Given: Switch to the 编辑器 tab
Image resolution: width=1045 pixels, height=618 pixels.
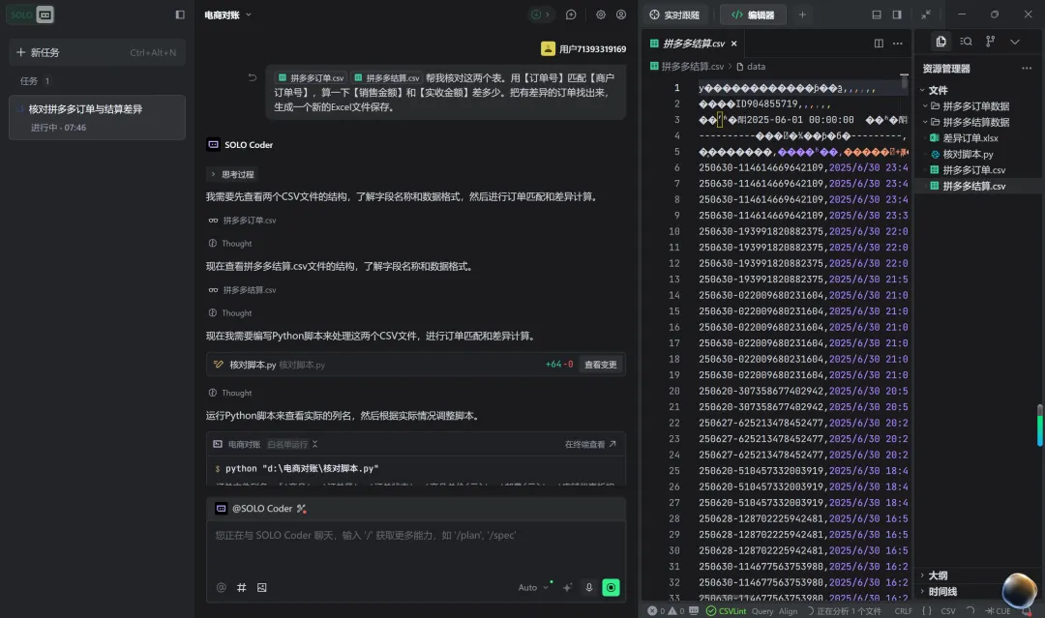Looking at the screenshot, I should point(753,15).
